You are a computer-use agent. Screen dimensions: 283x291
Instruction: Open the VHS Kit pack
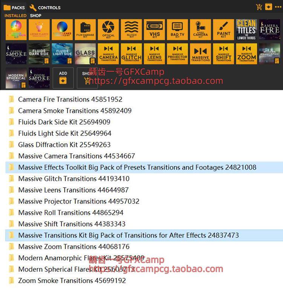[x=154, y=29]
